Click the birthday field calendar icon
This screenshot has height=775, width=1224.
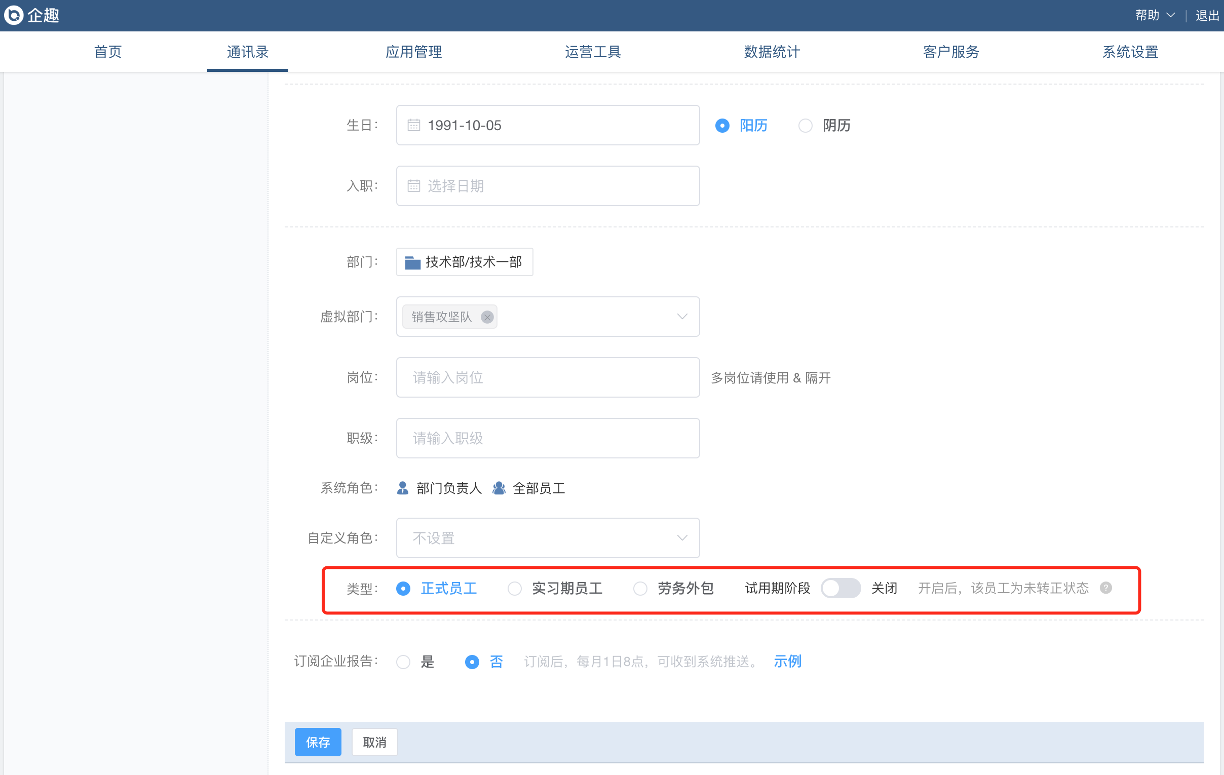tap(414, 125)
